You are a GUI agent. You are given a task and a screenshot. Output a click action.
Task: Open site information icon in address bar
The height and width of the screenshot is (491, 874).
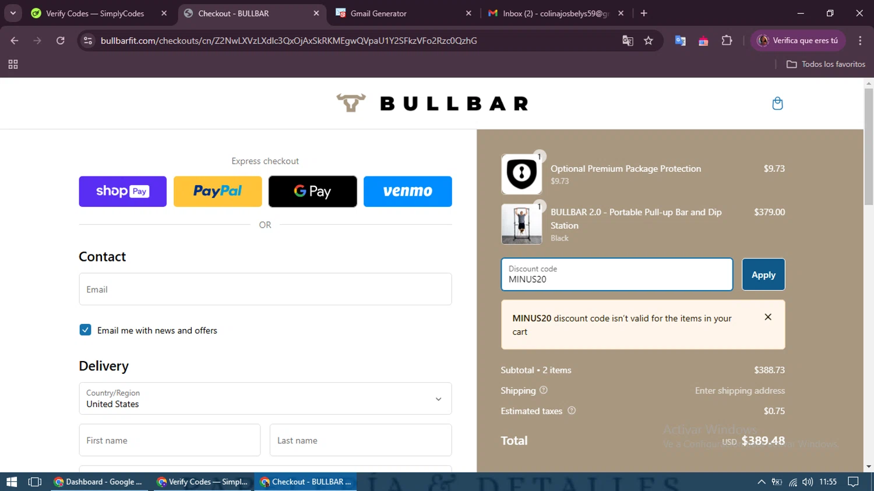pyautogui.click(x=88, y=41)
